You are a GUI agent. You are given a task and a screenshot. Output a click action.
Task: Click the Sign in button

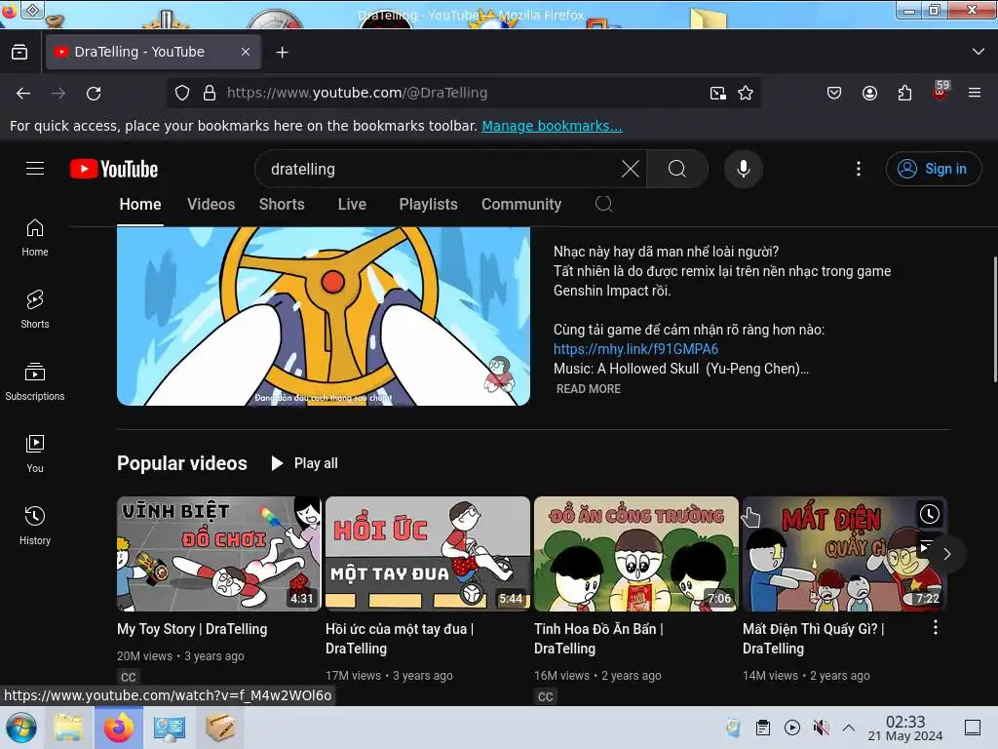pyautogui.click(x=933, y=169)
